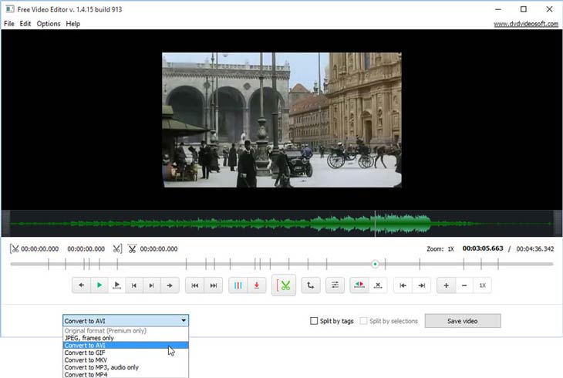This screenshot has width=563, height=378.
Task: Choose 'Convert to MP4' list option
Action: click(x=126, y=374)
